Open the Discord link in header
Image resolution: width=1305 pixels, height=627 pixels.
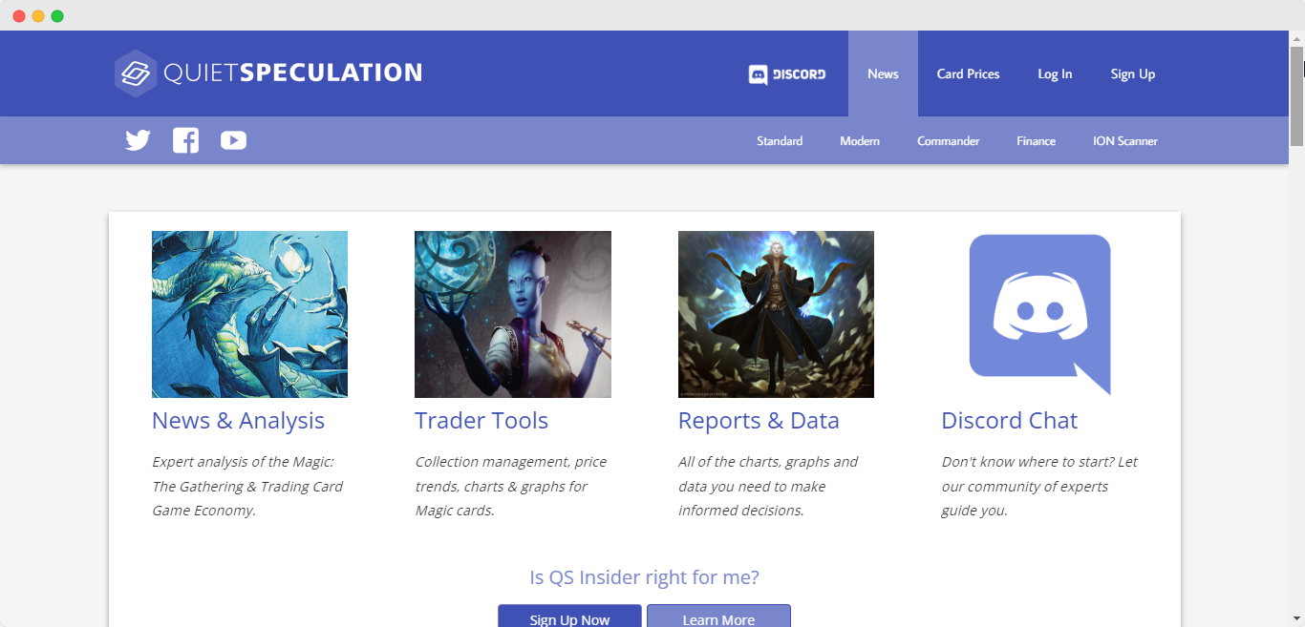pos(787,73)
